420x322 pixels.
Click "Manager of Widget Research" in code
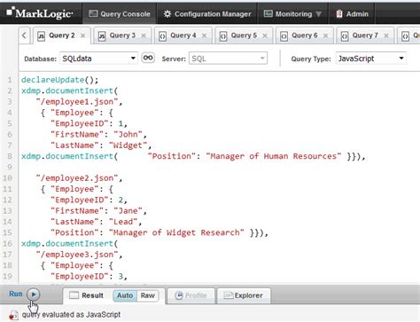176,232
